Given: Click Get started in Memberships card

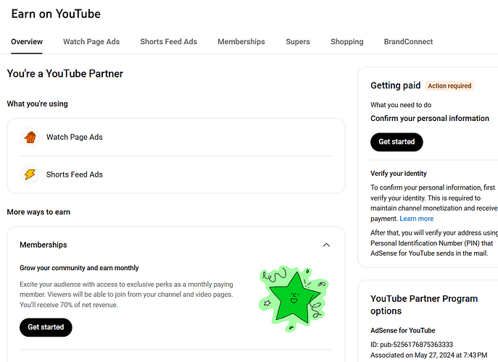Looking at the screenshot, I should pos(46,327).
